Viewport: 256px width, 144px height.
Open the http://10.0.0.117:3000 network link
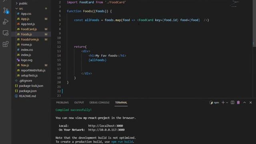click(106, 130)
